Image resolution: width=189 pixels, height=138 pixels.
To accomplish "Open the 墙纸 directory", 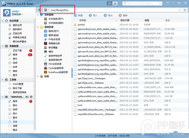I will [x=51, y=51].
